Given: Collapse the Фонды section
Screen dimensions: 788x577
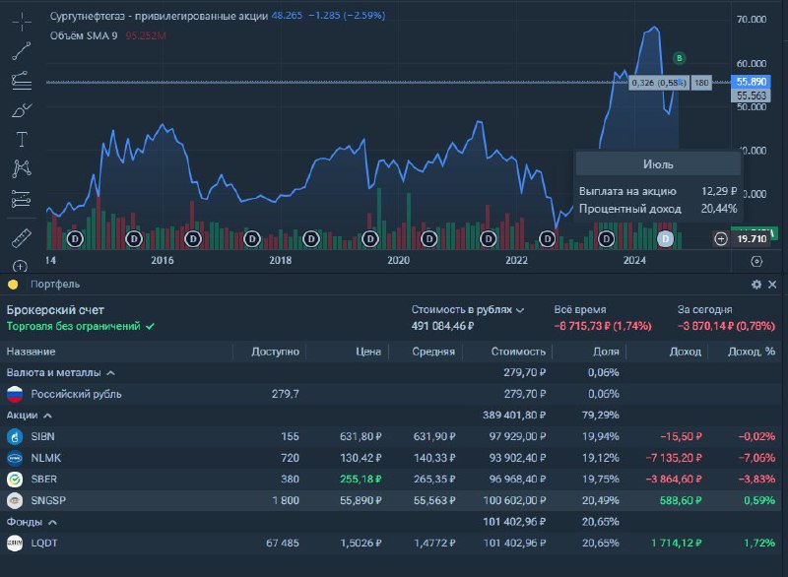Looking at the screenshot, I should [x=52, y=522].
